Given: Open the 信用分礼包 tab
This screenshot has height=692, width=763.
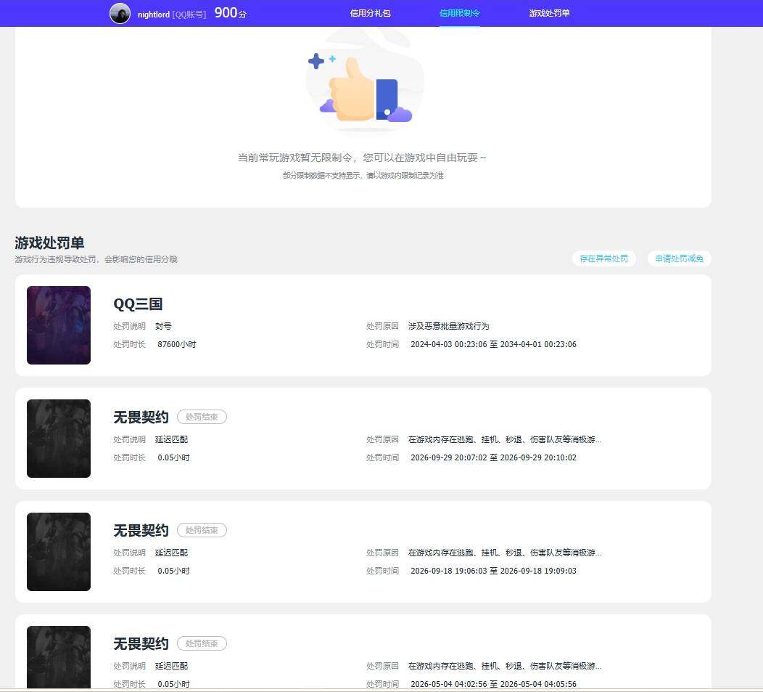Looking at the screenshot, I should tap(370, 13).
